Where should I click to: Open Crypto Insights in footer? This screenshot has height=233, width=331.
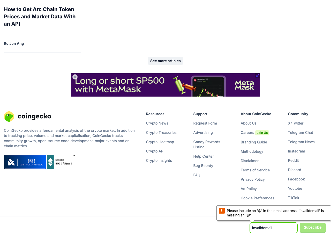pos(159,161)
